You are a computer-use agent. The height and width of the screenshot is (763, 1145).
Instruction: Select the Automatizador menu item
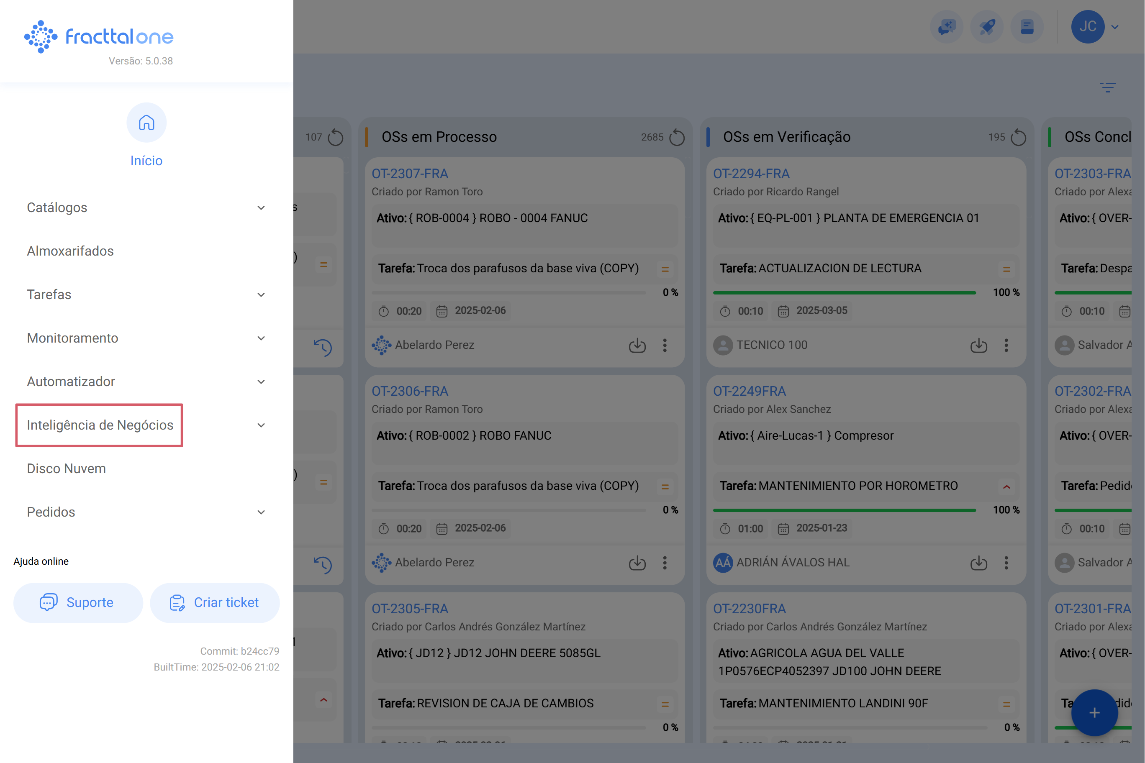click(x=71, y=381)
